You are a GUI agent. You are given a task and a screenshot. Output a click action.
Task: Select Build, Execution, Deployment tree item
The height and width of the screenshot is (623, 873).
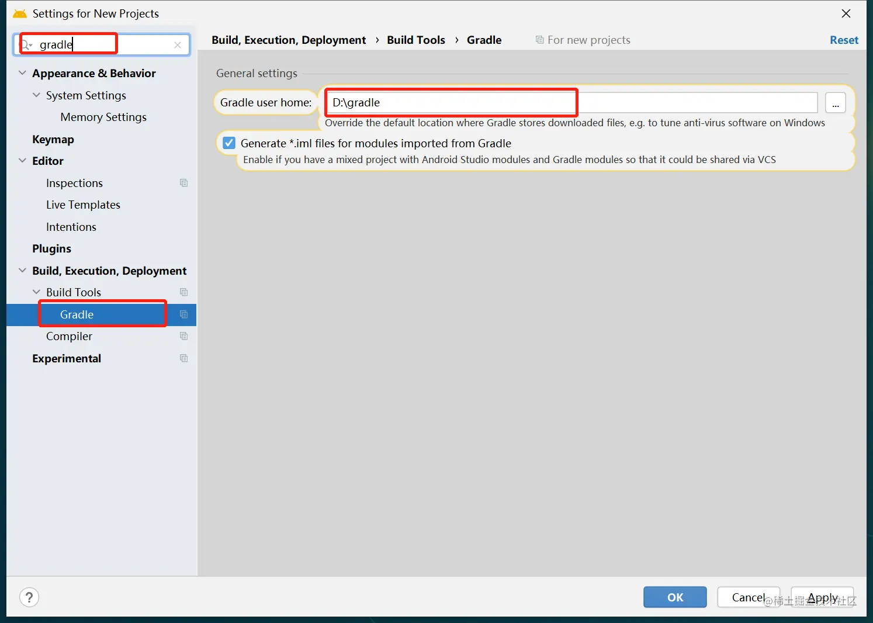pyautogui.click(x=109, y=271)
